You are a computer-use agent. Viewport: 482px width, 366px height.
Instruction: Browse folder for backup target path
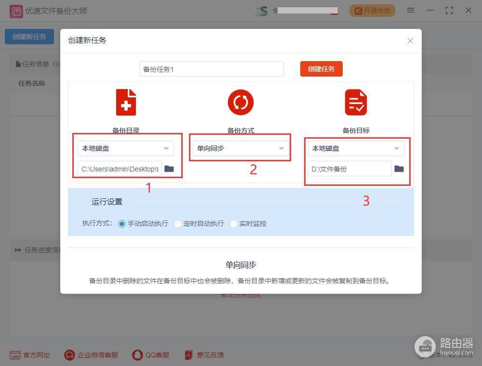coord(399,169)
